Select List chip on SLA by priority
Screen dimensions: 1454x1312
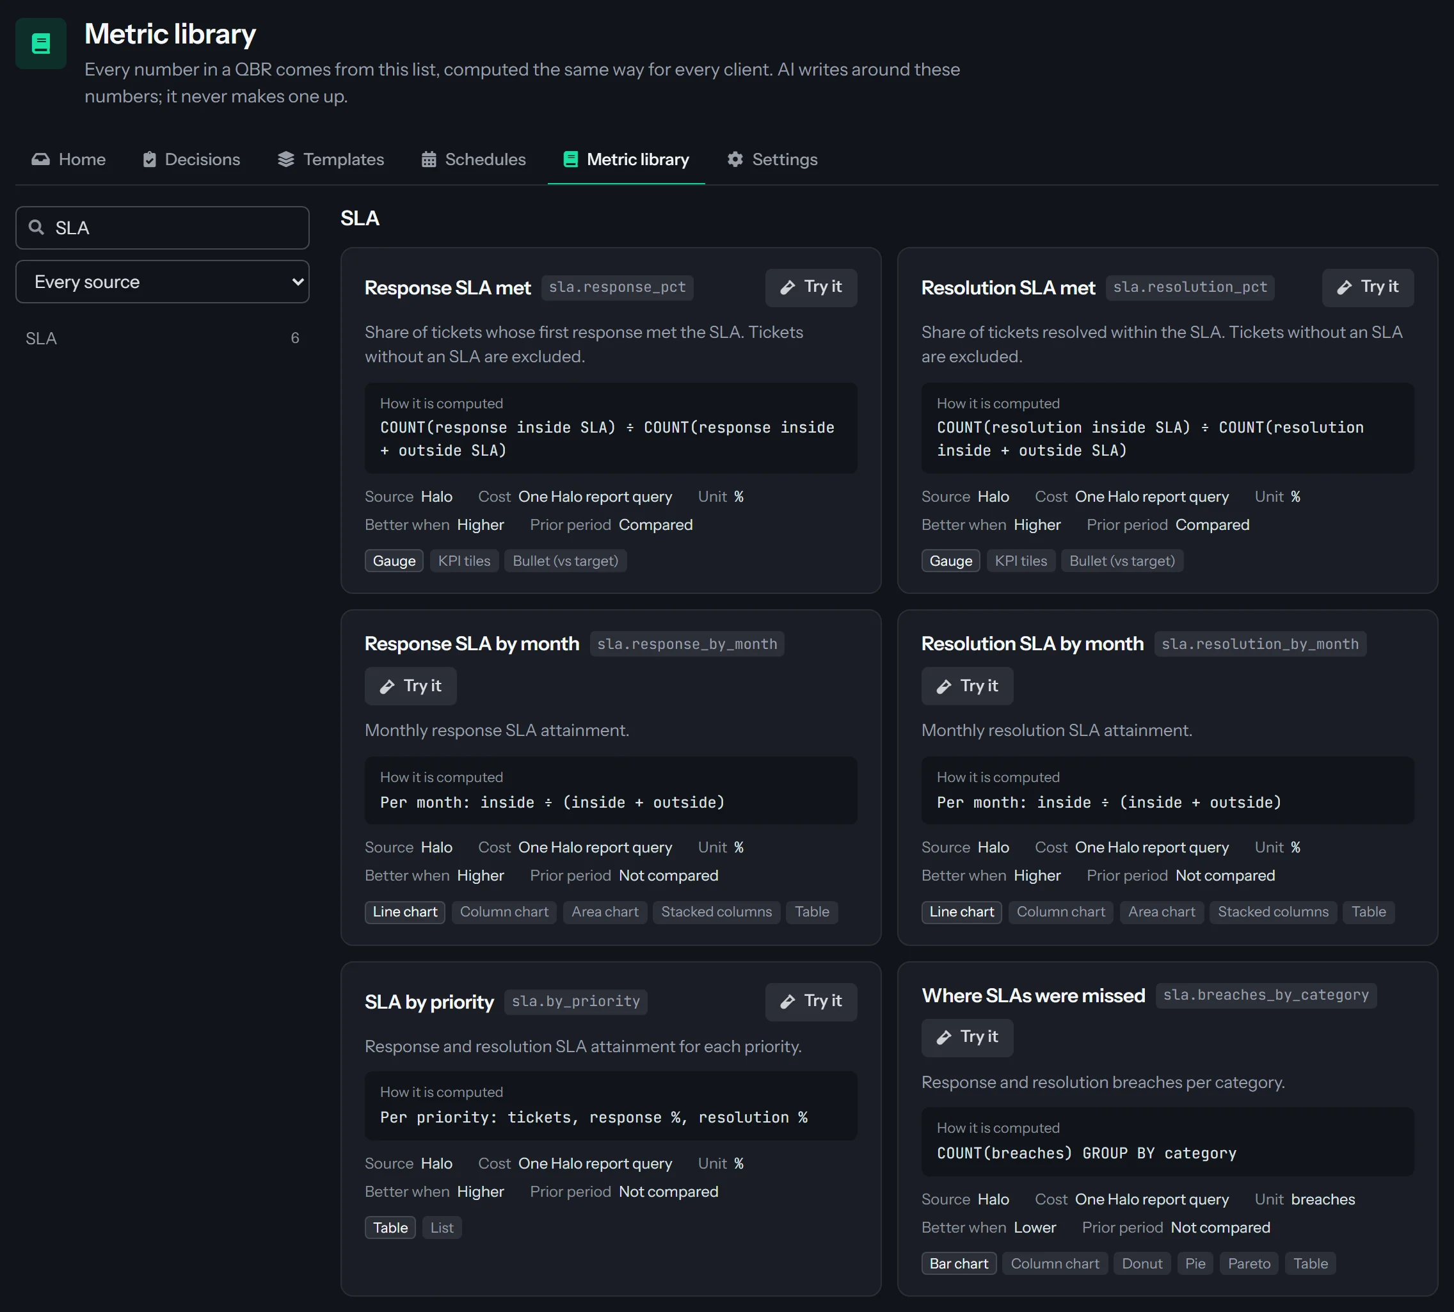[442, 1228]
